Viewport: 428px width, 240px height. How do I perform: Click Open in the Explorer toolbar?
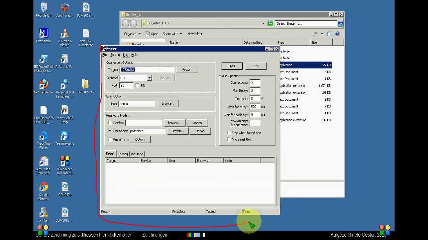[x=152, y=34]
